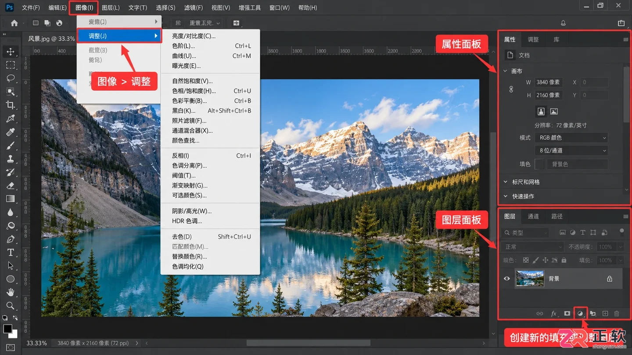Select the Path Selection arrow tool

11,266
